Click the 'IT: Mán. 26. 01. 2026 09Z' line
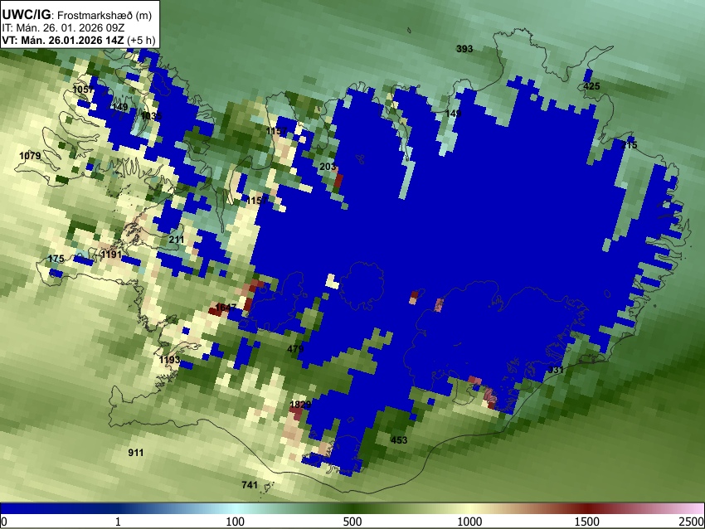This screenshot has height=529, width=705. tap(63, 28)
